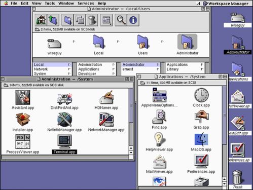Click the Home toolbar icon in Administrator window
The width and height of the screenshot is (253, 190).
click(41, 20)
